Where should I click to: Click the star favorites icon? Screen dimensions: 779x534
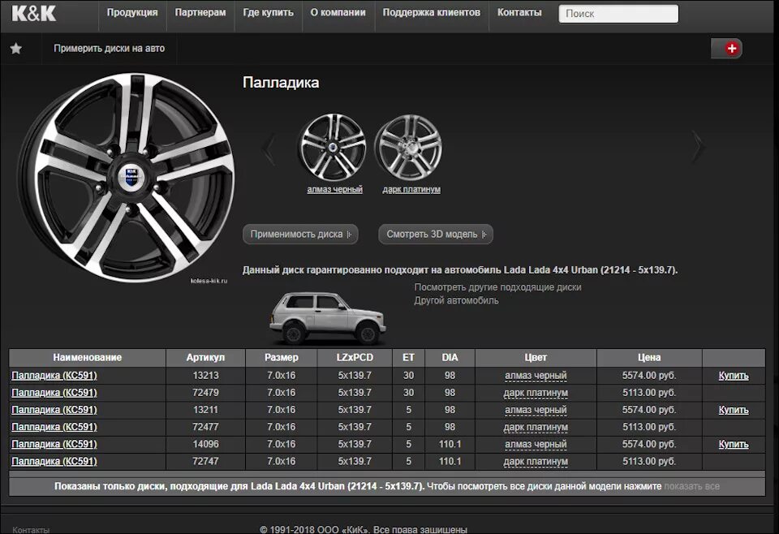coord(16,48)
